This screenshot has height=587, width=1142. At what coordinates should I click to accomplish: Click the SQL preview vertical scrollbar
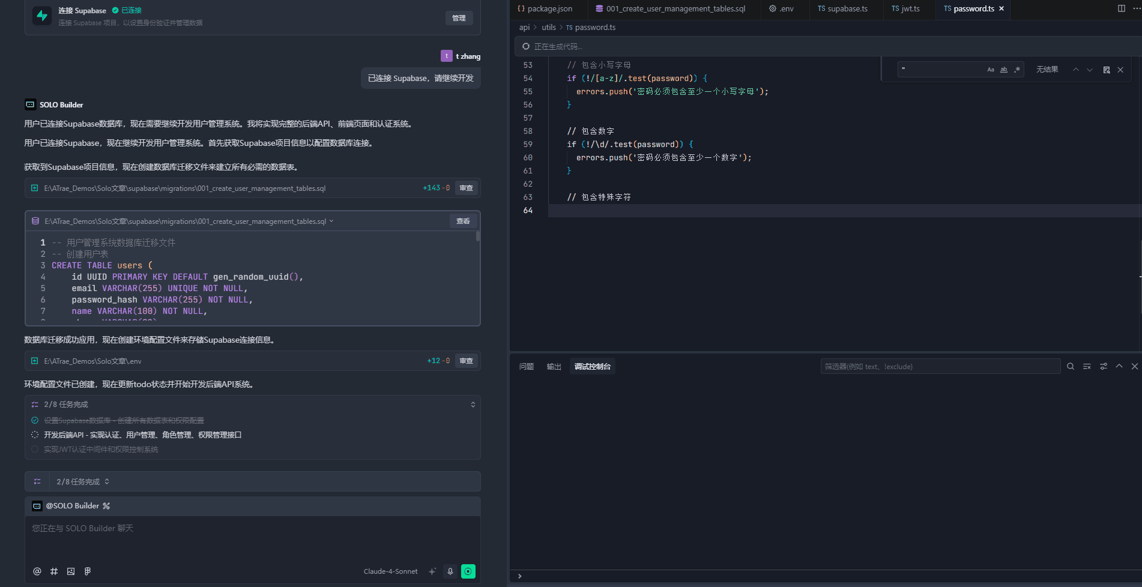[x=478, y=236]
